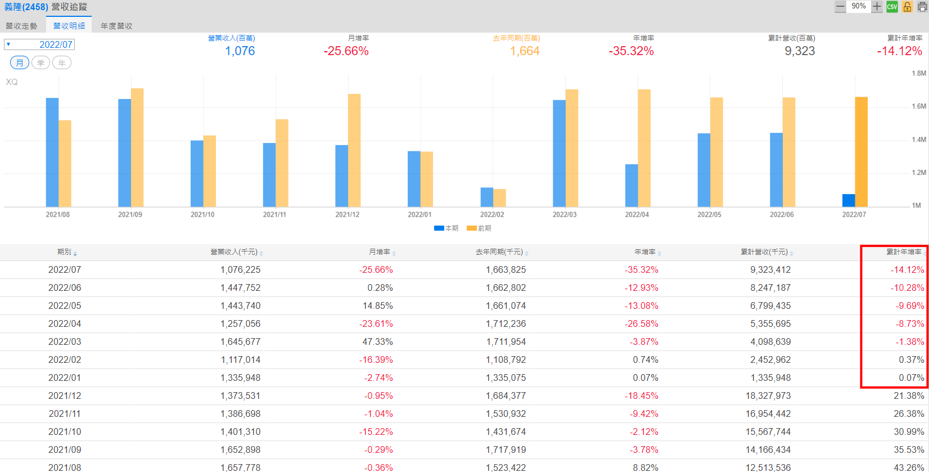Click the 2022/07 dark orange prior-period bar
929x472 pixels.
(x=861, y=152)
